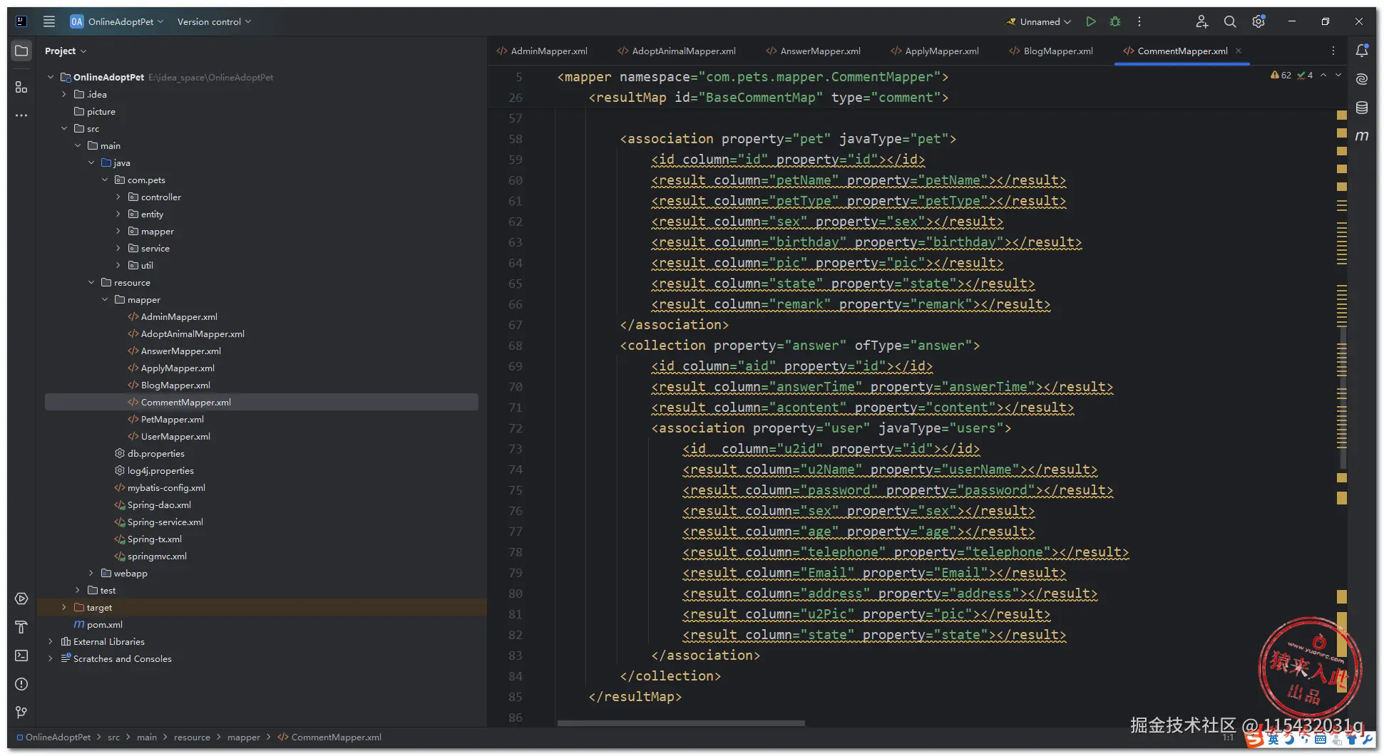This screenshot has width=1384, height=756.
Task: Start debugging with the bug icon
Action: (x=1115, y=21)
